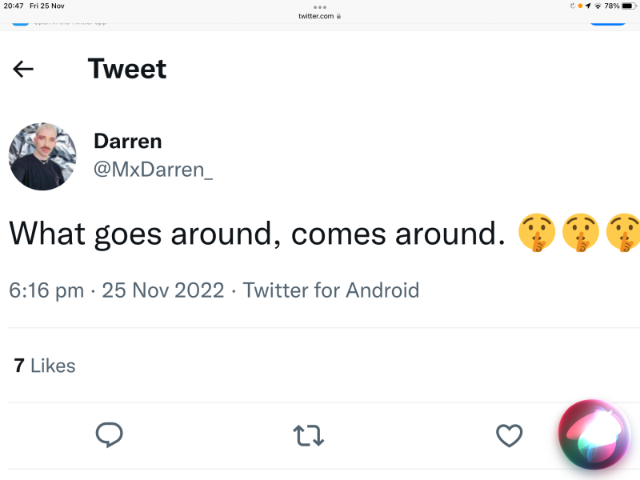
Task: Tap the 20:47 clock in status bar
Action: (13, 6)
